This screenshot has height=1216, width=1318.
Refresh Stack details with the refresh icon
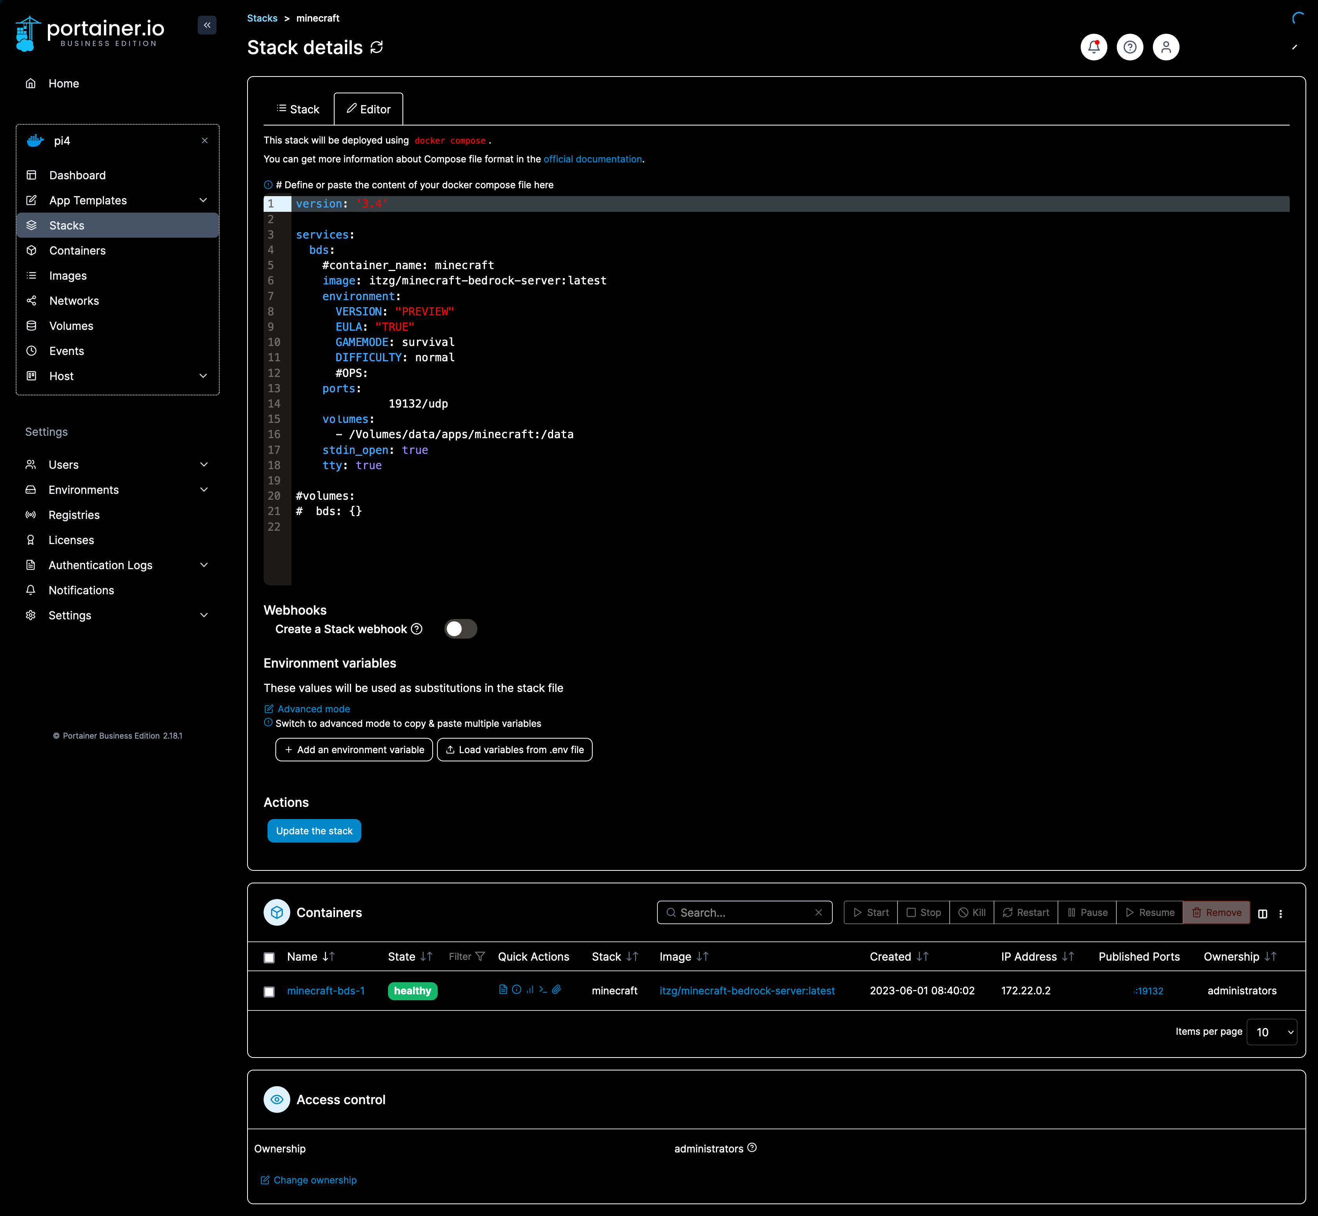pos(376,47)
